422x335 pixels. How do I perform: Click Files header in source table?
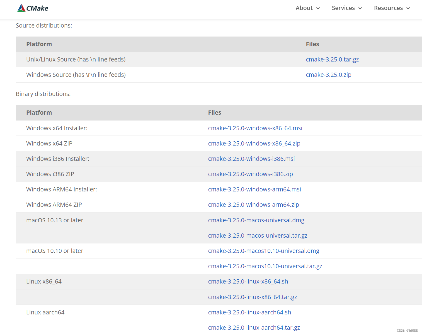312,44
